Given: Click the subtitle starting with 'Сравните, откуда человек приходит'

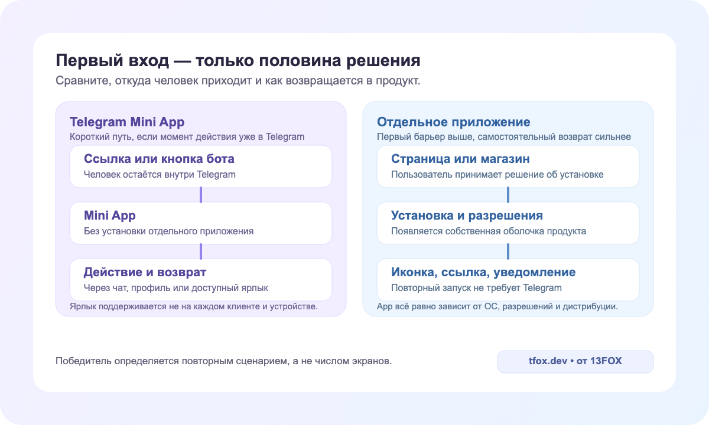Looking at the screenshot, I should (238, 81).
